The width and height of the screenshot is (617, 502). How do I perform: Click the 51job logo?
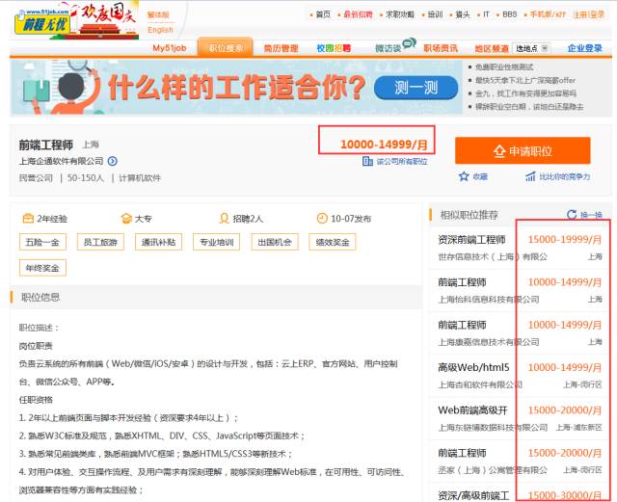point(42,22)
